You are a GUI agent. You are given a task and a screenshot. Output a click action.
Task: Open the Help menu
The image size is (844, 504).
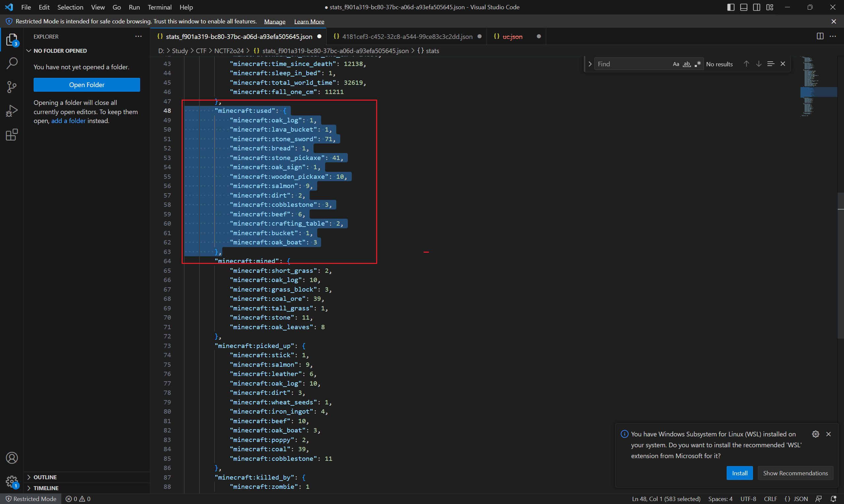pos(186,7)
